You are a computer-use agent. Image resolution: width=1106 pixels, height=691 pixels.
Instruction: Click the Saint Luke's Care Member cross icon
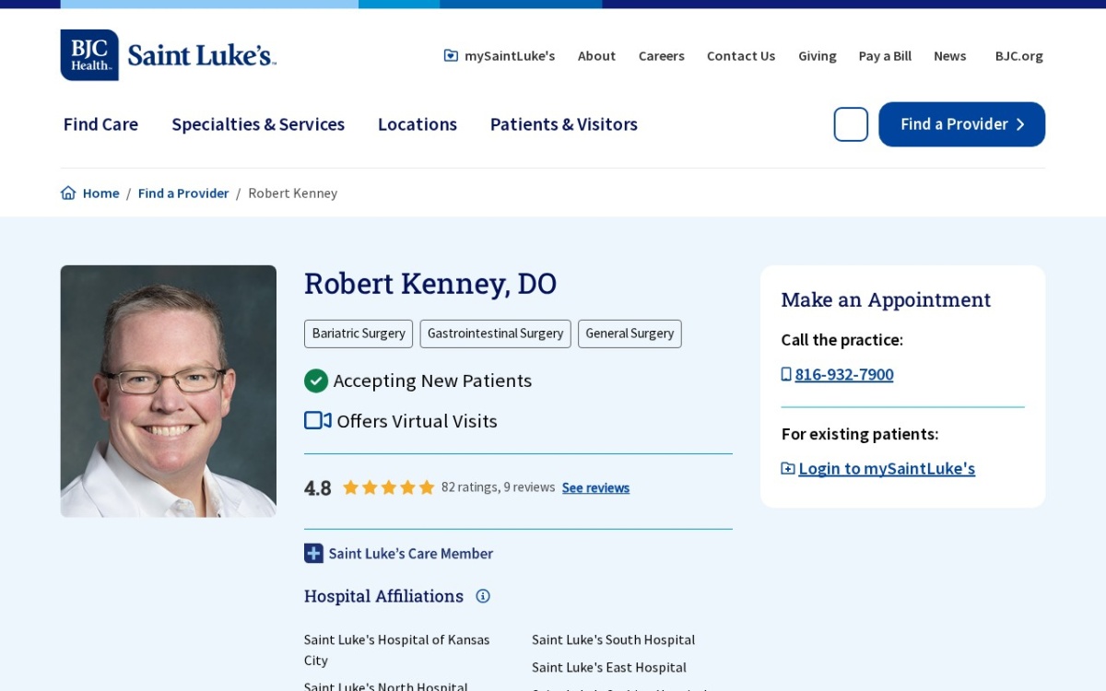313,553
